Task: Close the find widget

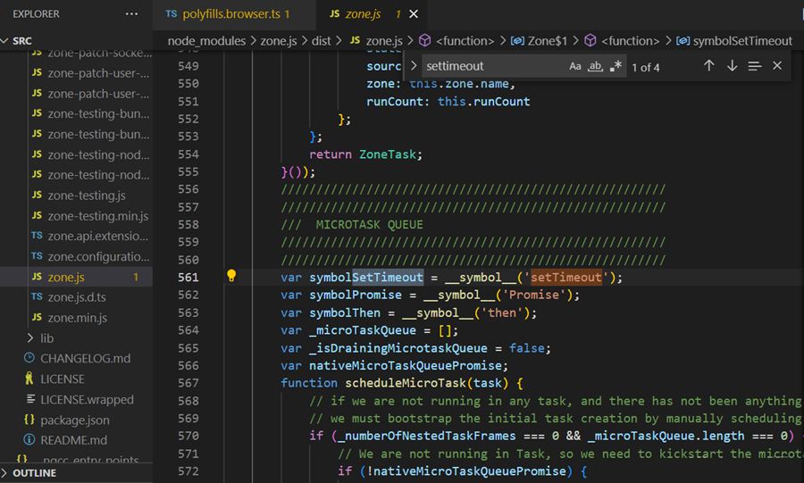Action: point(777,66)
